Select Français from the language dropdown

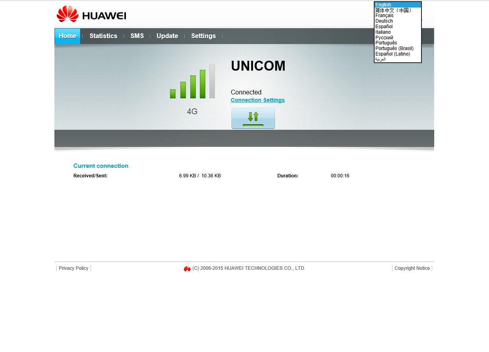(x=398, y=15)
